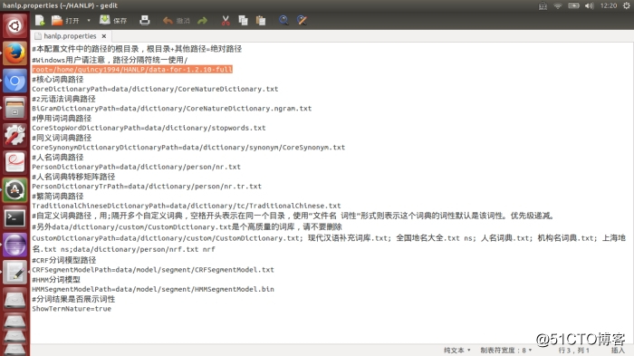The image size is (634, 356).
Task: Open Find and Replace tool
Action: pyautogui.click(x=302, y=20)
